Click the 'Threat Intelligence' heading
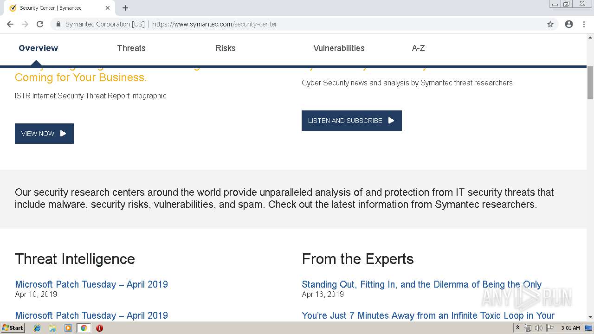Viewport: 594px width, 334px height. [75, 259]
